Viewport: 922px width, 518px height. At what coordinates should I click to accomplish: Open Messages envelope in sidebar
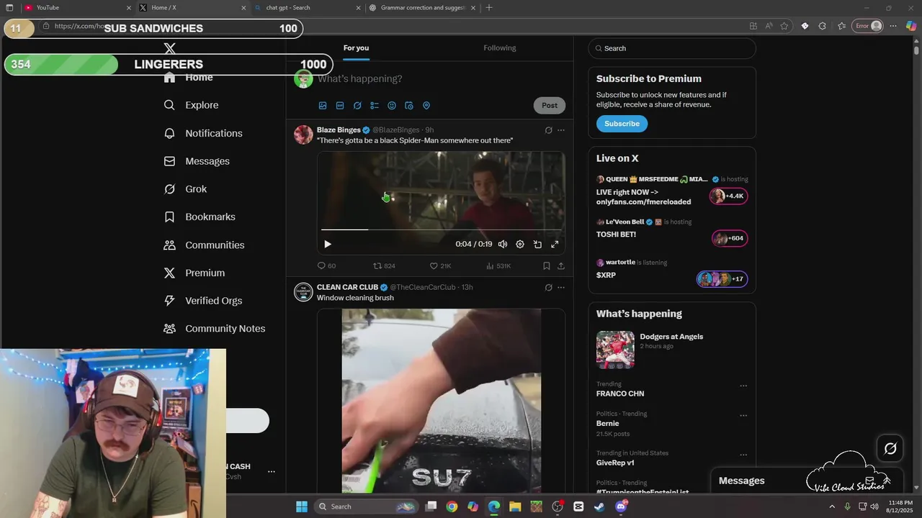(x=169, y=161)
